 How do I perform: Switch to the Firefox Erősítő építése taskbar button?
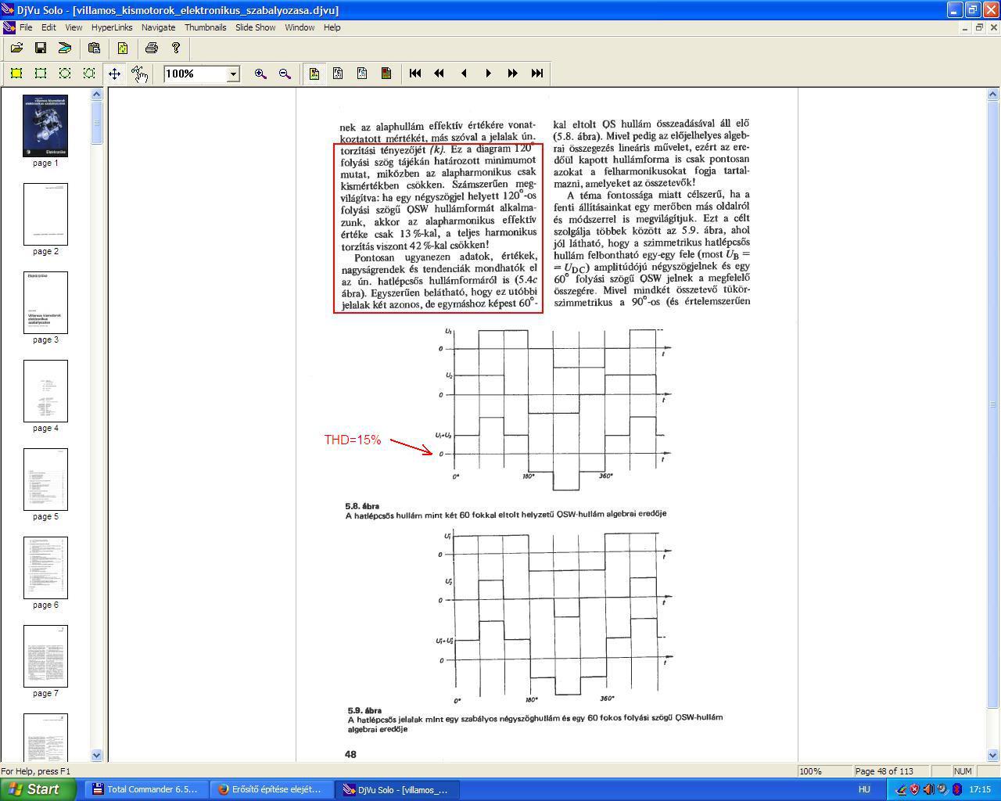(x=271, y=789)
